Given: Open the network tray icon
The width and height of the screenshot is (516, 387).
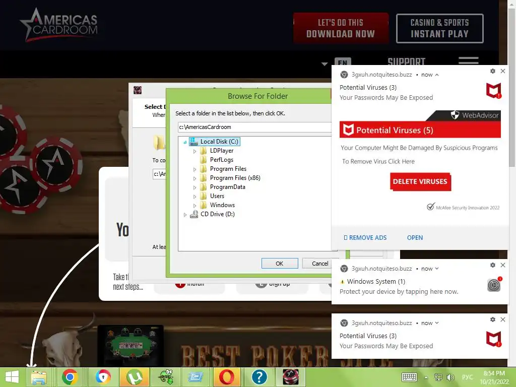Looking at the screenshot, I should click(438, 377).
